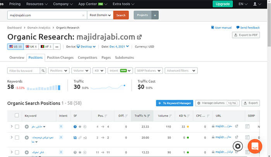The height and width of the screenshot is (157, 271).
Task: Add third row keyword with plus icon
Action: (x=27, y=152)
